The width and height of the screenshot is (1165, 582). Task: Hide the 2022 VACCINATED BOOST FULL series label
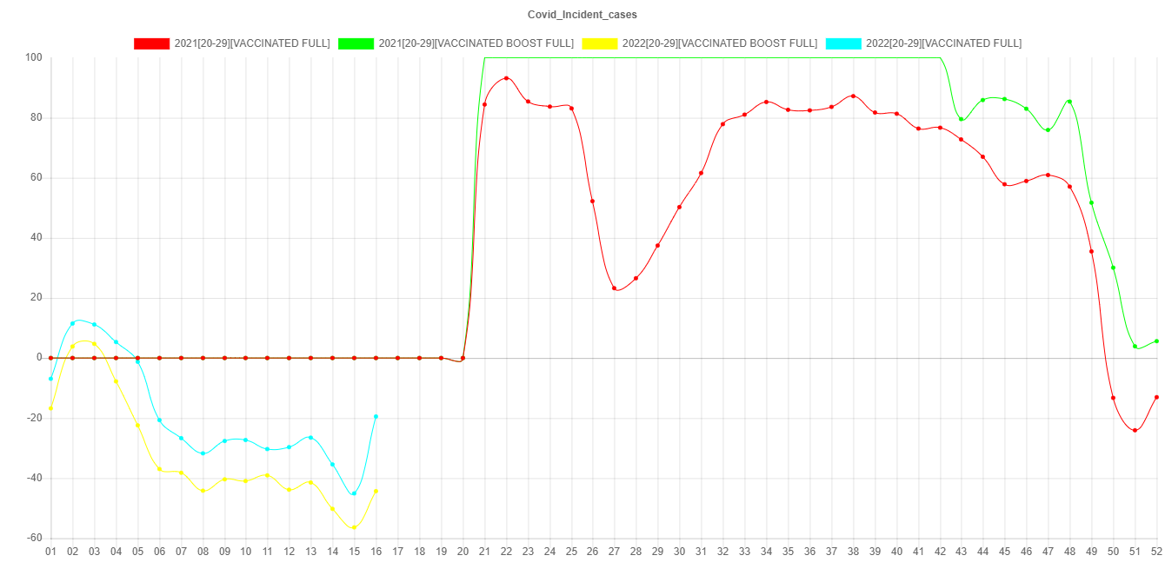coord(719,43)
